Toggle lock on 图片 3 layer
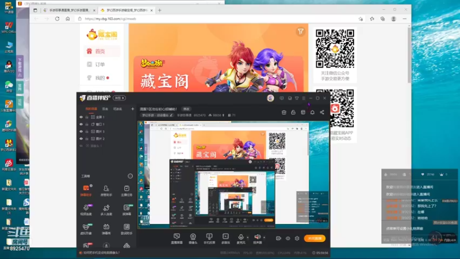Screen dimensions: 460x259 [x=87, y=132]
